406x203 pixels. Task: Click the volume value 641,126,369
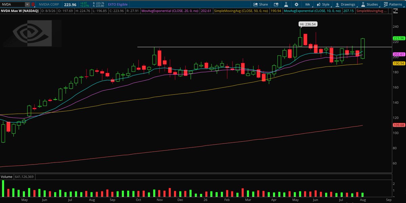point(25,177)
